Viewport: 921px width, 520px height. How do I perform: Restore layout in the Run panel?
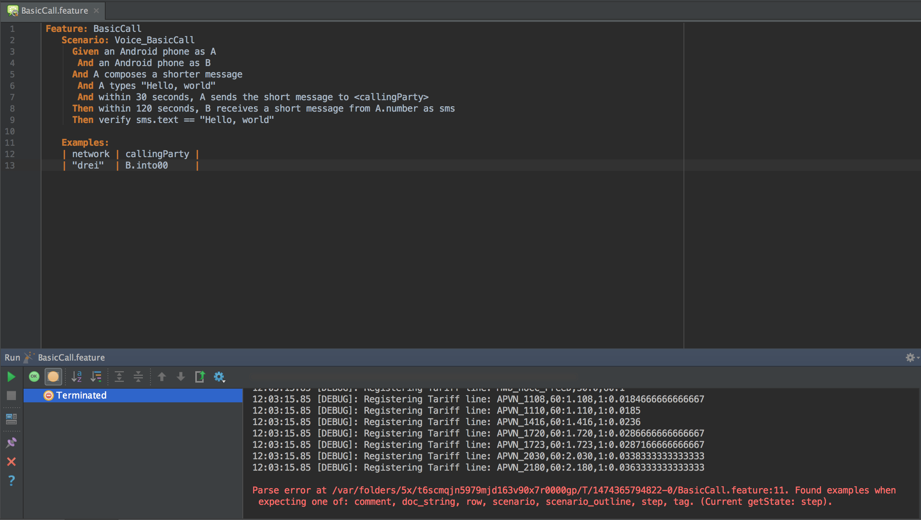(11, 419)
